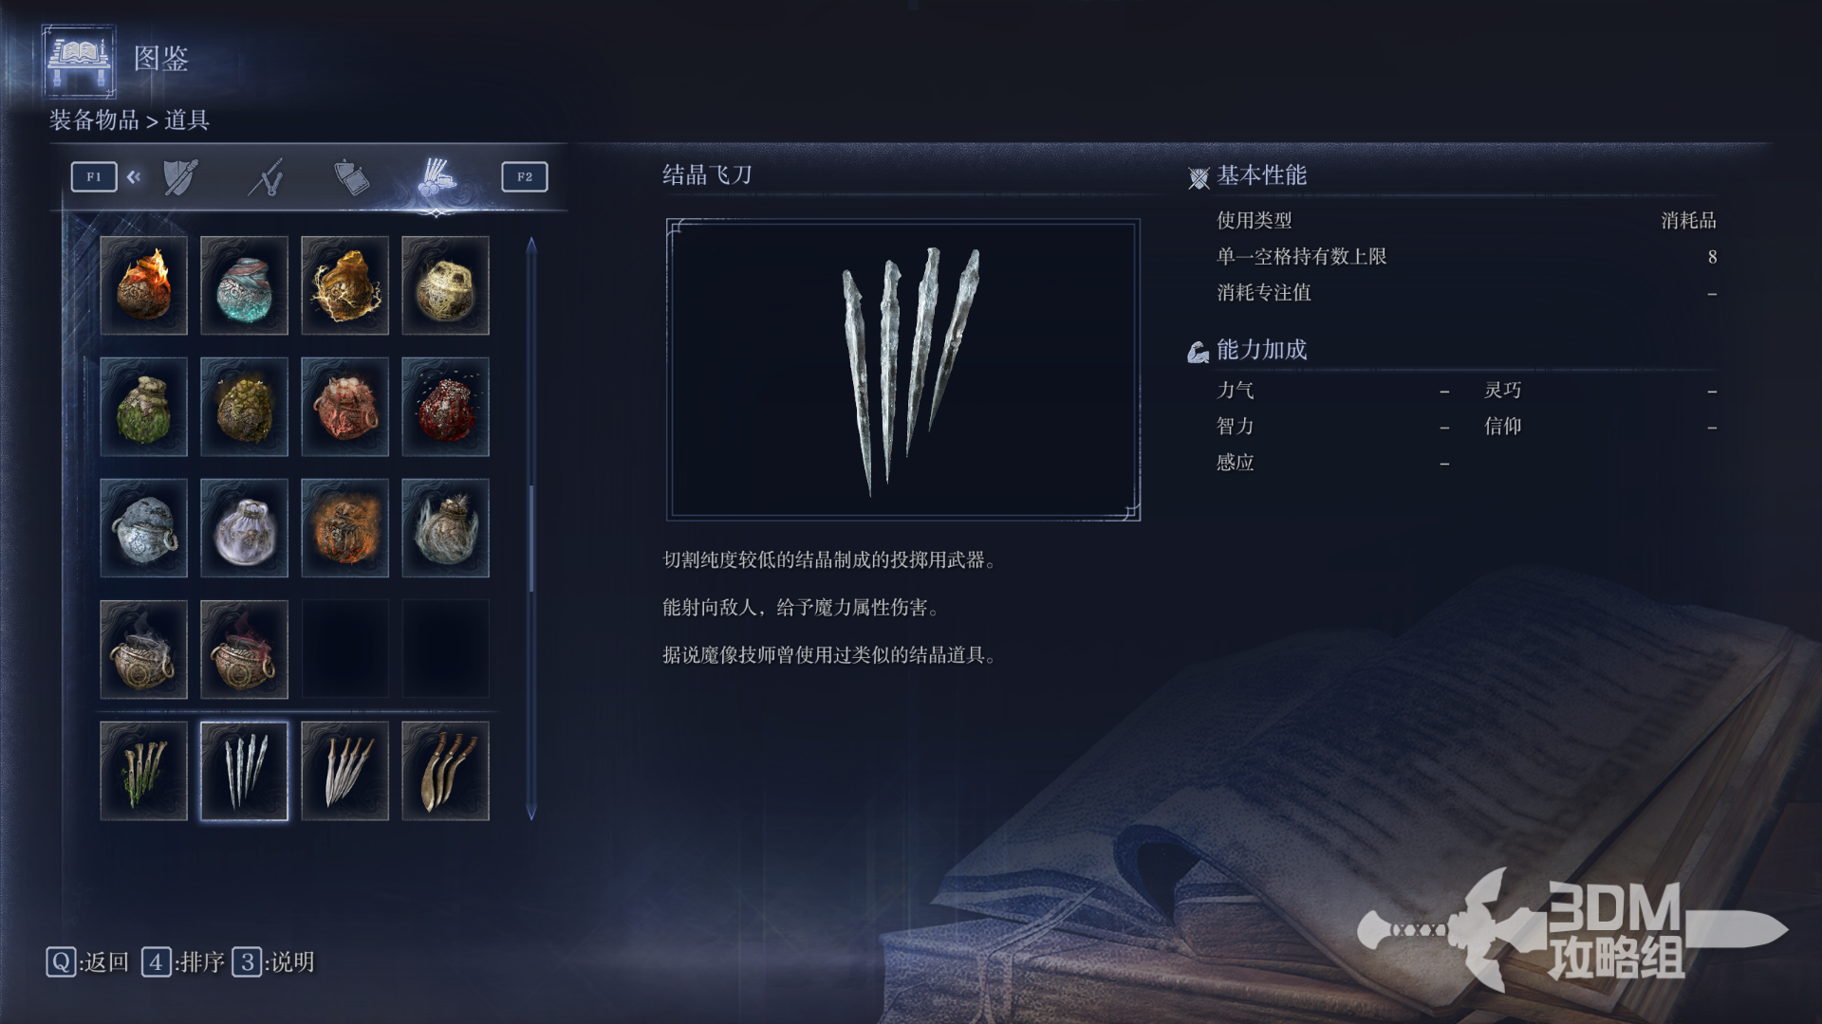Select the teal glowing pot icon

(x=244, y=285)
